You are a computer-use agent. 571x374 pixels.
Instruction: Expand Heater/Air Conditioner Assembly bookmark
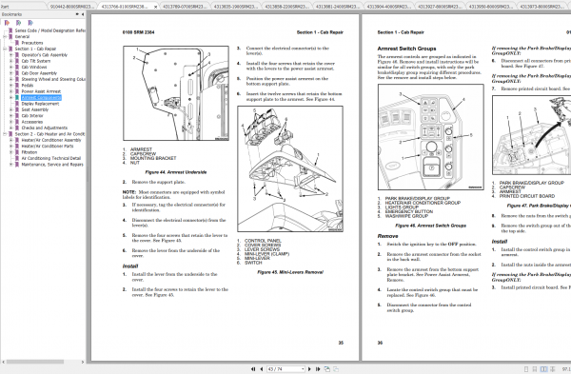point(10,140)
